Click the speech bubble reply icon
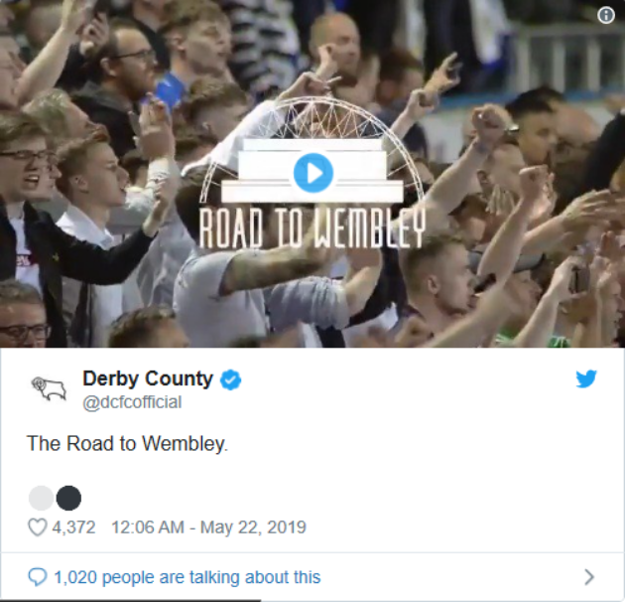 click(x=38, y=577)
